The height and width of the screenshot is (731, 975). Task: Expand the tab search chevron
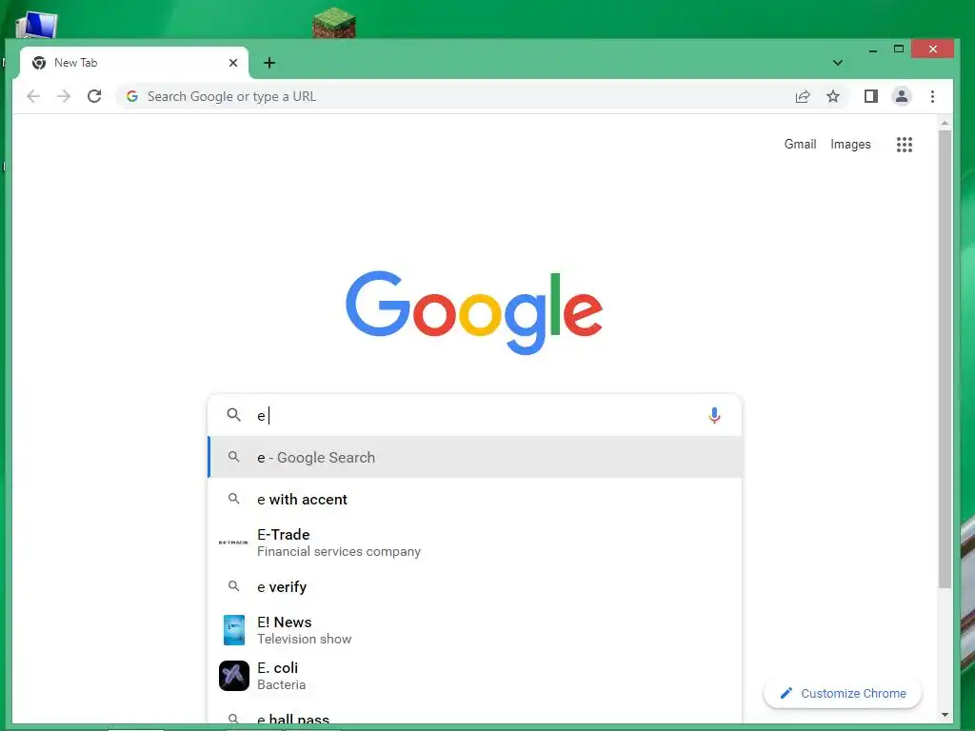point(838,63)
